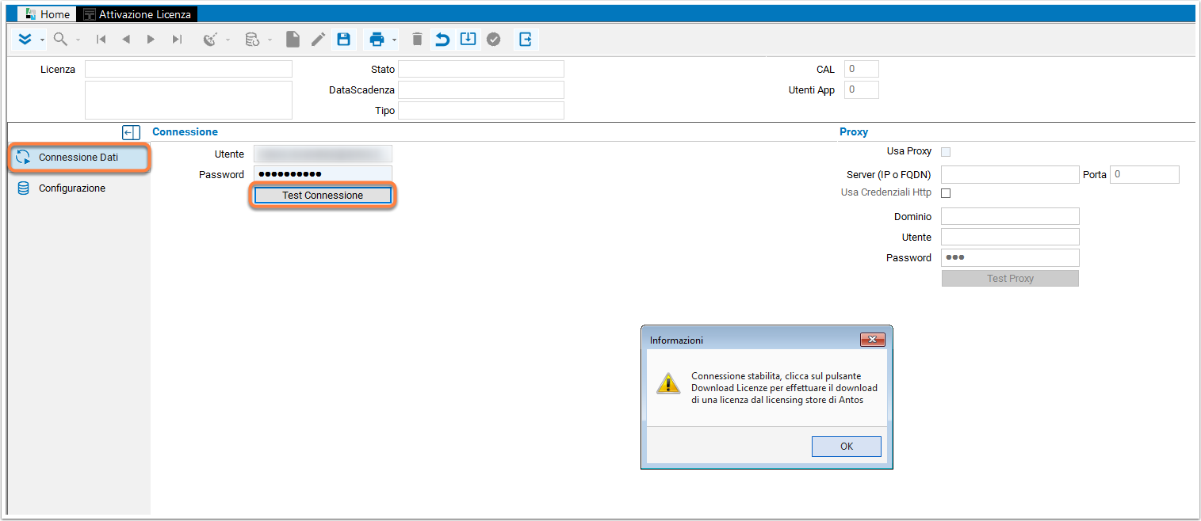
Task: Click the Proxy Utente field
Action: [1010, 237]
